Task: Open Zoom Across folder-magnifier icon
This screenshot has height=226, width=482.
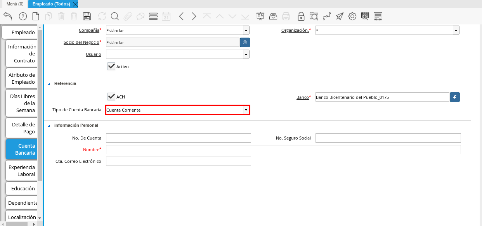Action: 314,16
